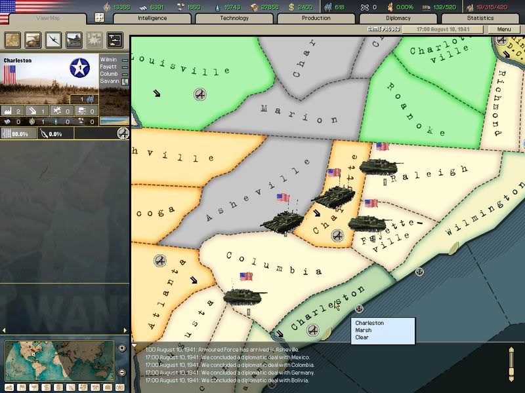Image resolution: width=525 pixels, height=393 pixels.
Task: Switch to the Production tab
Action: pos(316,18)
